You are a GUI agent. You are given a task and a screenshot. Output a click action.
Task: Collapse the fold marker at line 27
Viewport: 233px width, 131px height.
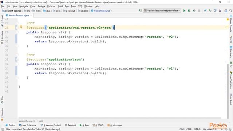pos(17,23)
